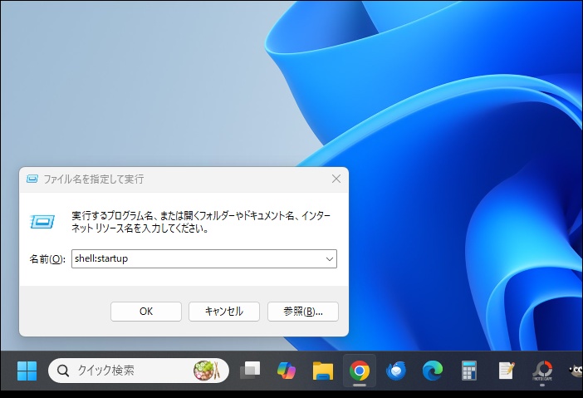This screenshot has width=583, height=398.
Task: Click the Run icon in the dialog title bar
Action: tap(32, 179)
